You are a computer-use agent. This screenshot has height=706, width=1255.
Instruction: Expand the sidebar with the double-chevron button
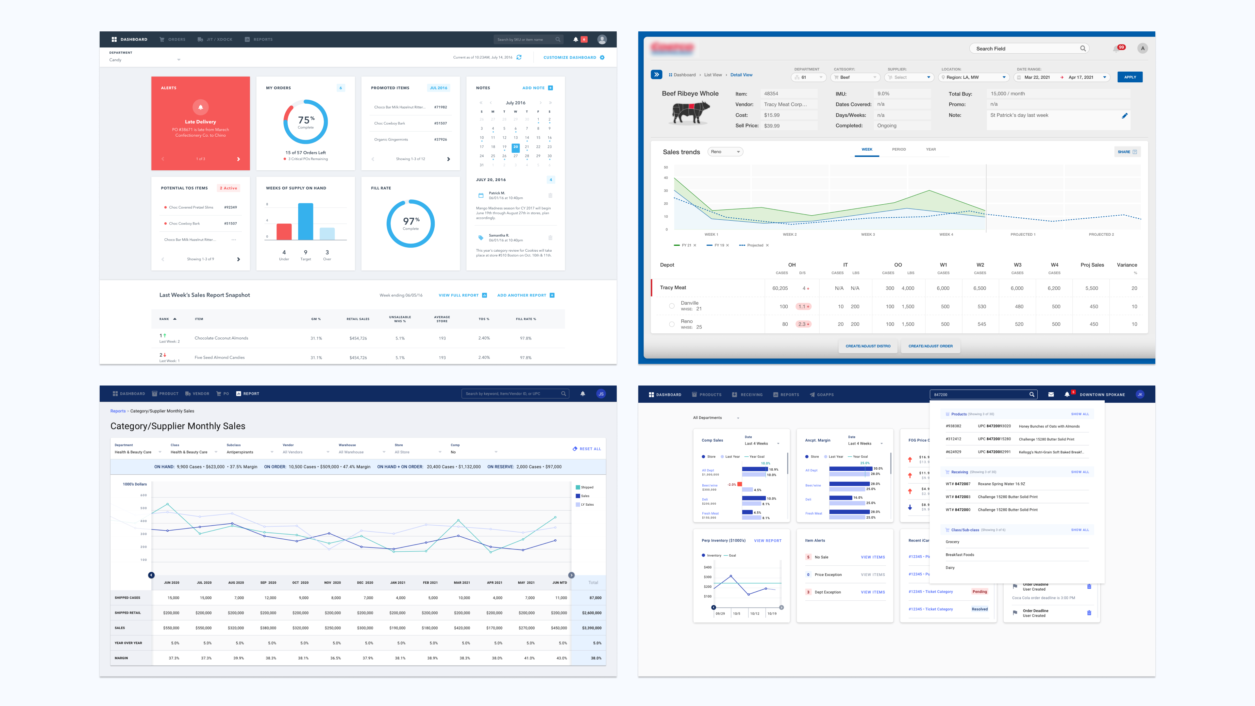(656, 75)
